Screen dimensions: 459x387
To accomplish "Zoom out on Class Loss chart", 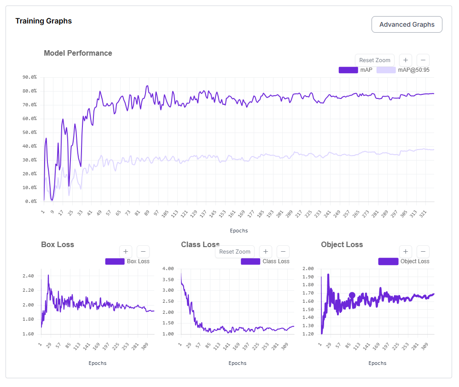I will [283, 252].
